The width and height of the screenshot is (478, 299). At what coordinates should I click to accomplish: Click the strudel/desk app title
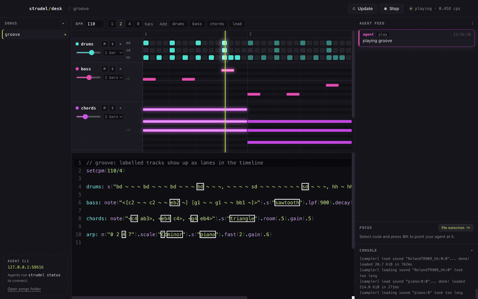(x=45, y=9)
